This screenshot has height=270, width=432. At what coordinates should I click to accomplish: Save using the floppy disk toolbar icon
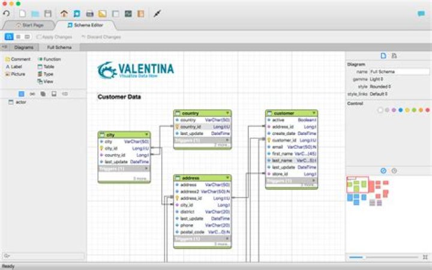coord(48,13)
